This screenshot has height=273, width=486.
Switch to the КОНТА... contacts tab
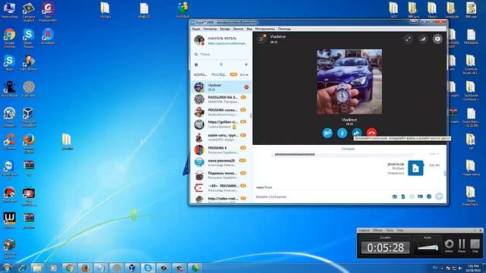(x=200, y=74)
